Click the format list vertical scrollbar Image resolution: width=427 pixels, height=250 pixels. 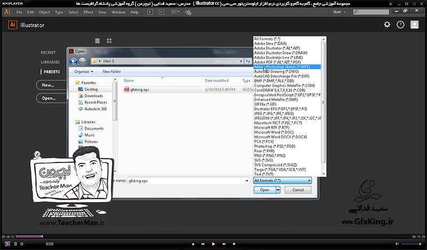[323, 106]
